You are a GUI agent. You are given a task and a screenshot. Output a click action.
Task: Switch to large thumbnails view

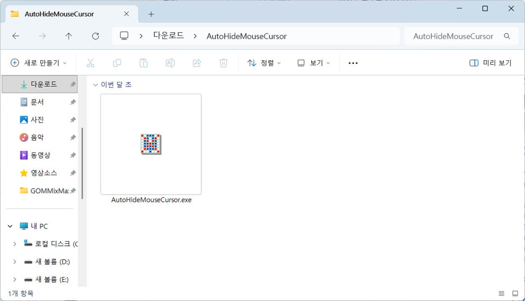515,293
